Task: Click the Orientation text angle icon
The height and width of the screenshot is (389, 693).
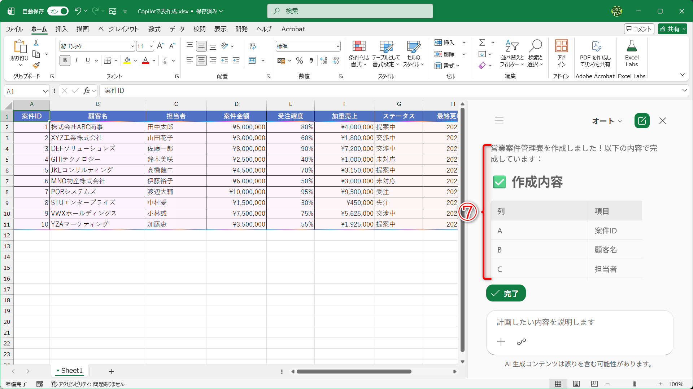Action: [225, 46]
